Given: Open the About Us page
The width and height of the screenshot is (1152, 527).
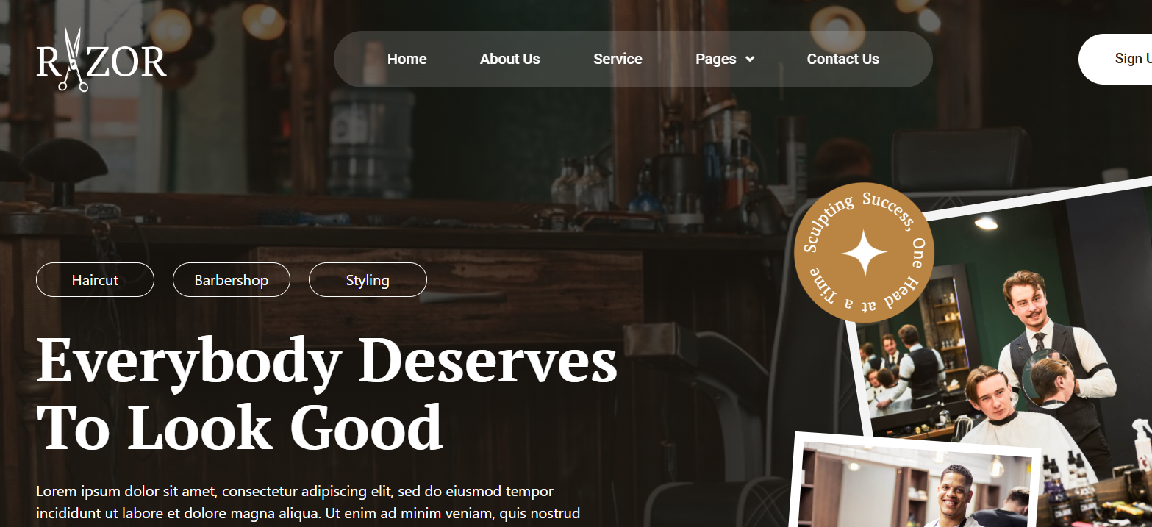Looking at the screenshot, I should tap(509, 60).
